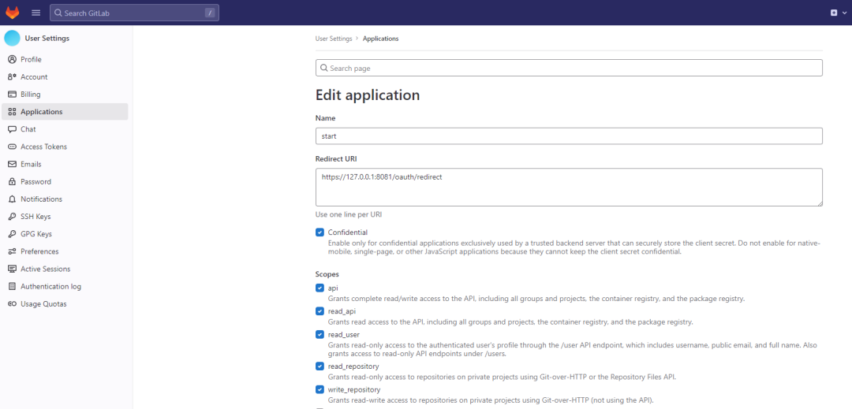Viewport: 852px width, 409px height.
Task: Click the Name field containing start
Action: [569, 136]
